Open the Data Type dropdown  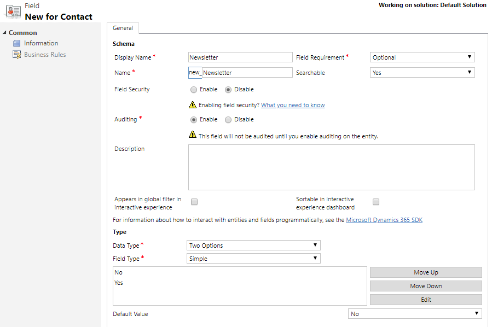pyautogui.click(x=253, y=246)
